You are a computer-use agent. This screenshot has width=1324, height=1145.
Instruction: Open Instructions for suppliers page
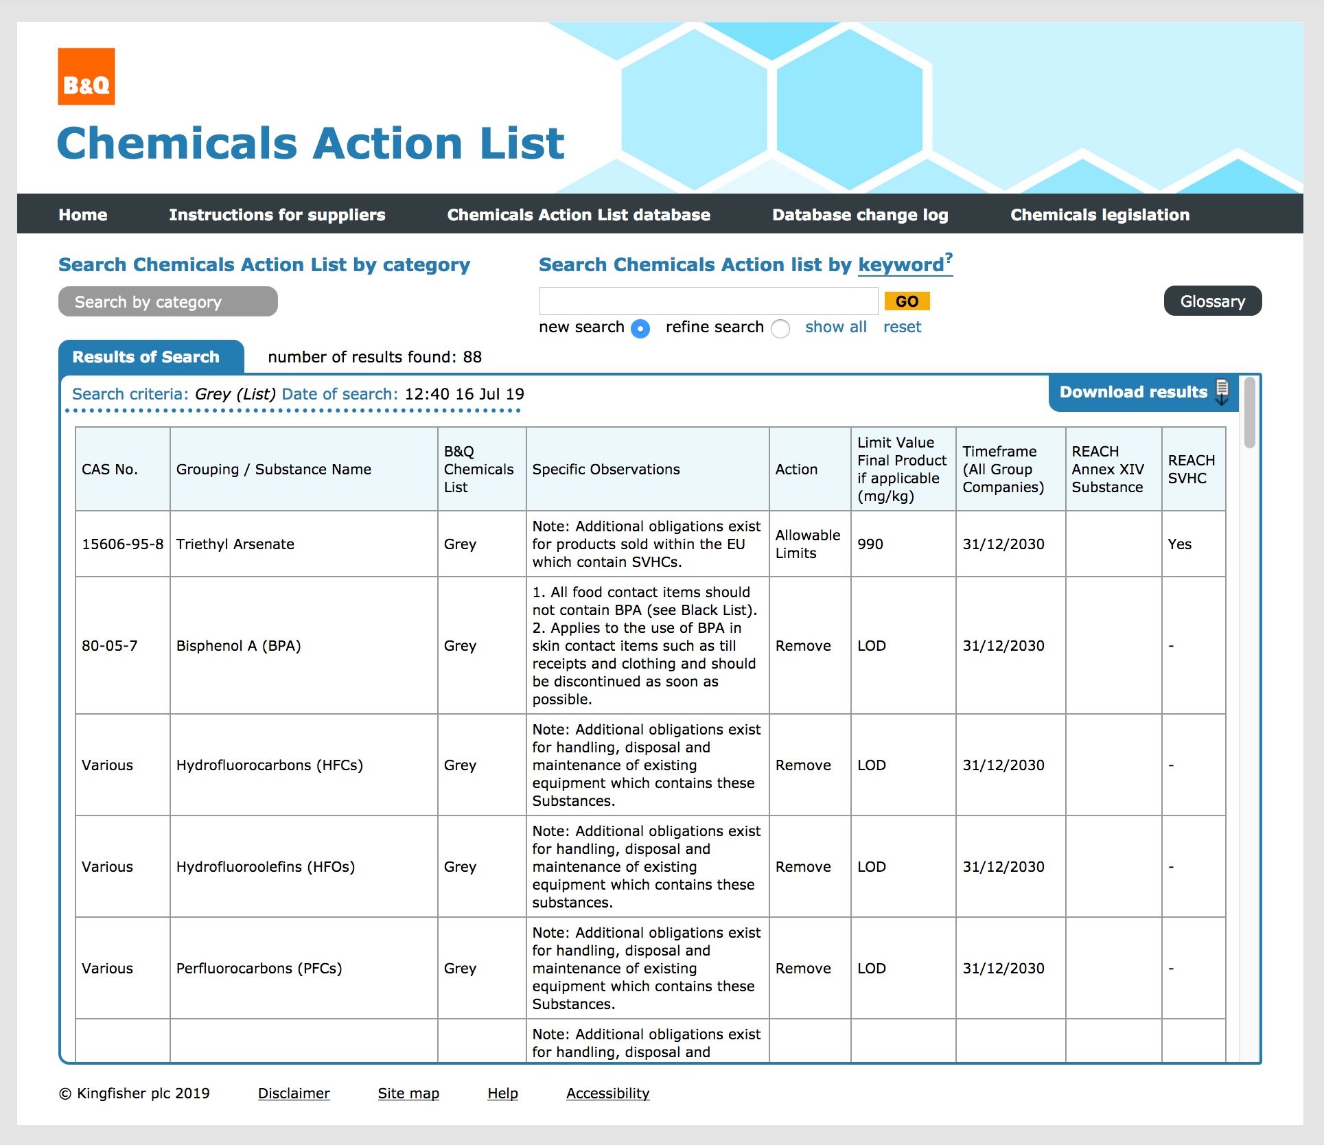(277, 215)
